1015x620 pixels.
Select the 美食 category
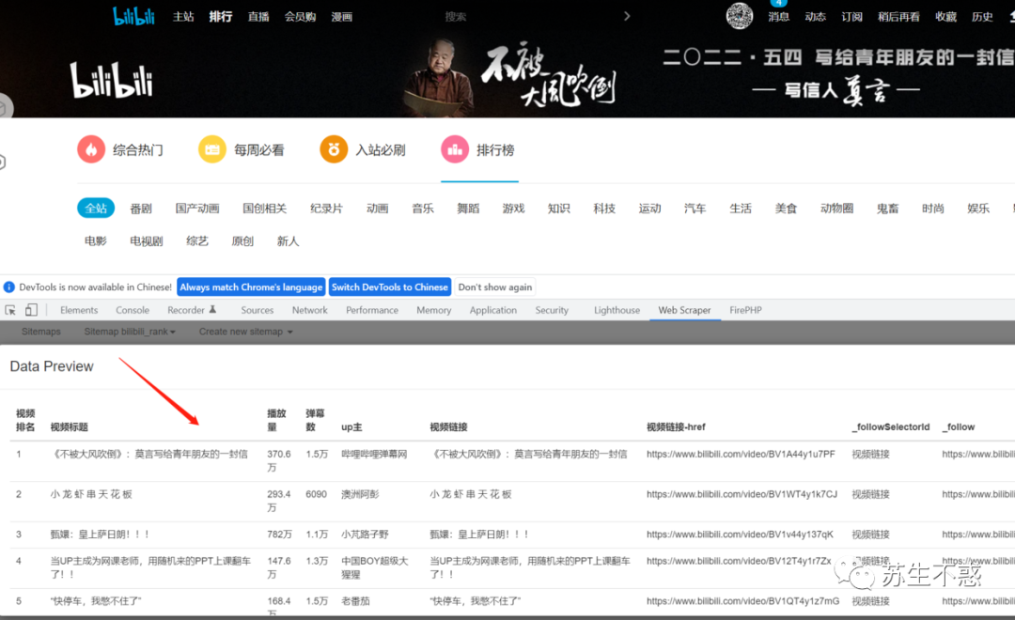786,208
